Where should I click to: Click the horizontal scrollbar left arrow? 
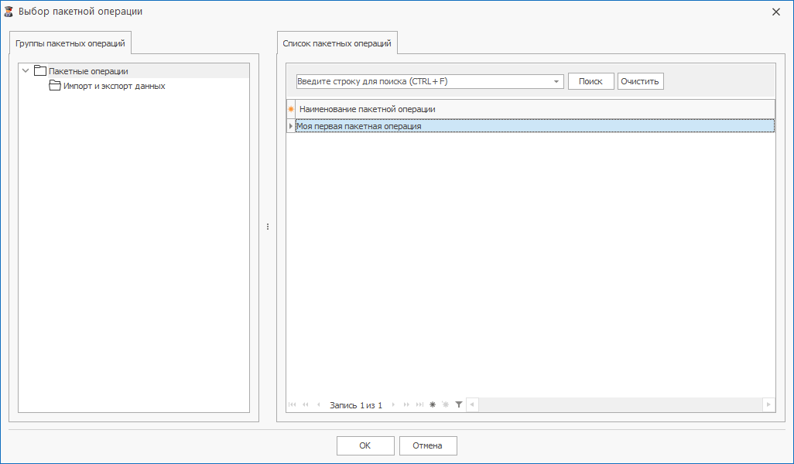click(472, 404)
